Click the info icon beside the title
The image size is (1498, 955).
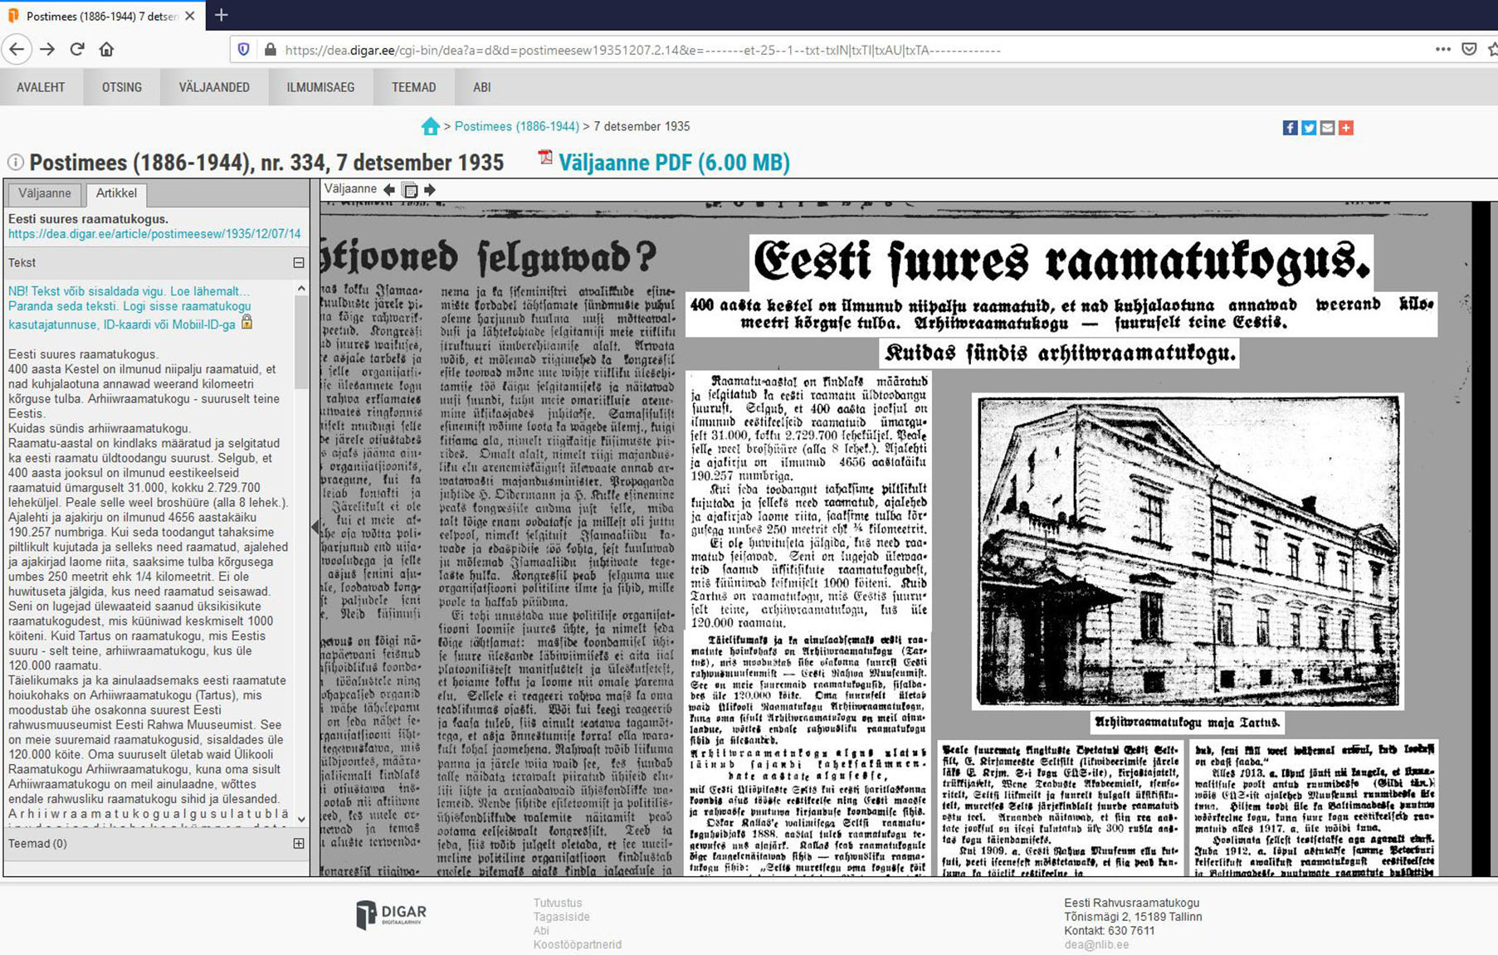point(15,162)
